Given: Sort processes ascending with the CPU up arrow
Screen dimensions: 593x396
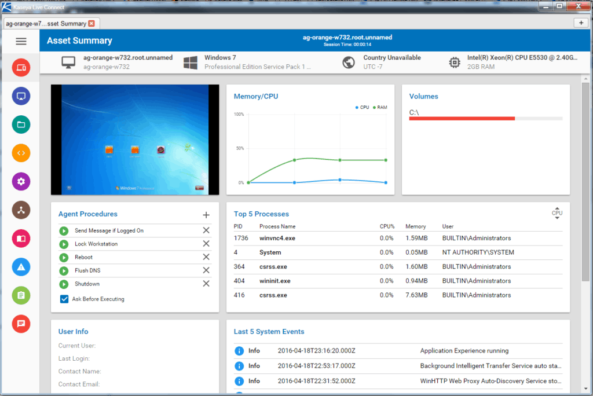Looking at the screenshot, I should click(x=557, y=208).
